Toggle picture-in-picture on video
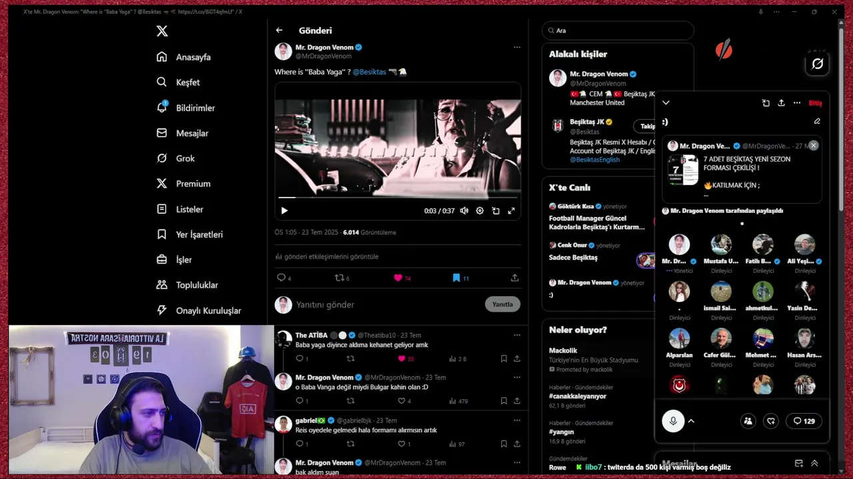The width and height of the screenshot is (853, 479). (x=496, y=211)
